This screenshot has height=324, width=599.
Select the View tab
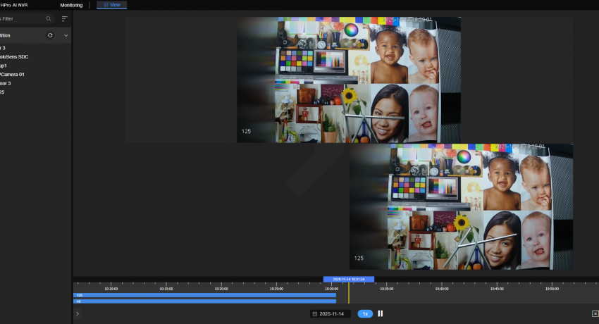tap(111, 5)
